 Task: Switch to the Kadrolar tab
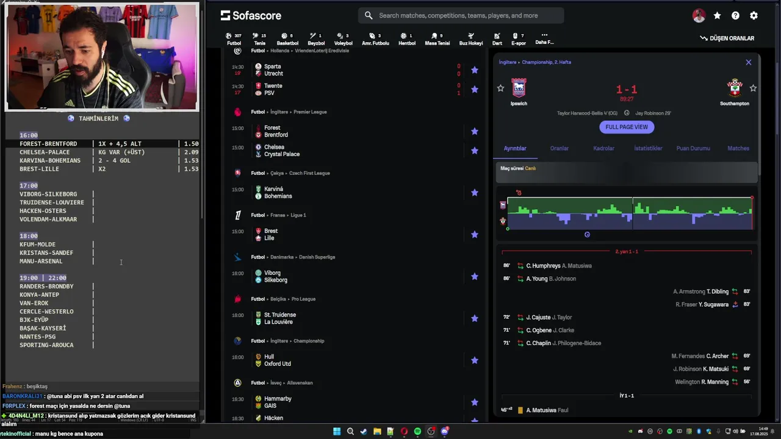pos(604,148)
